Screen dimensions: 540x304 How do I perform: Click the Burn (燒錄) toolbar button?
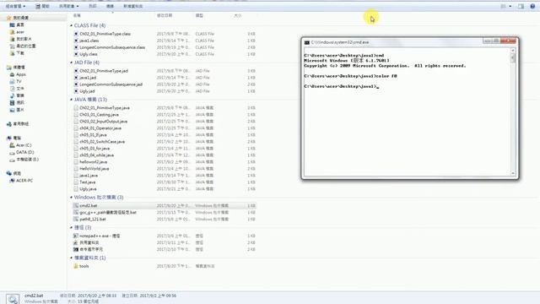click(x=110, y=6)
